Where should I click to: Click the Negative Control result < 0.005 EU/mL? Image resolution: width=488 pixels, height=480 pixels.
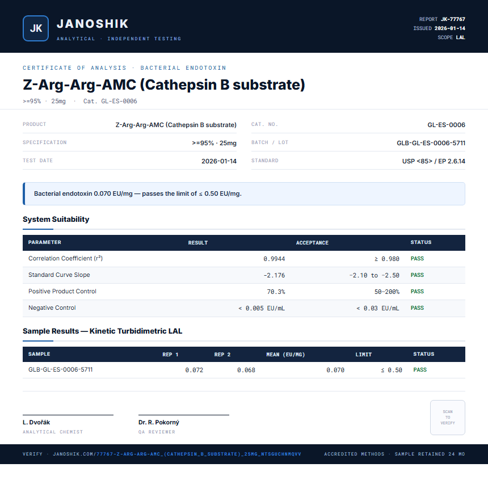click(262, 309)
